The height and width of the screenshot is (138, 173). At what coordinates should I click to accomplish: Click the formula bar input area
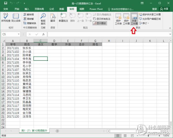(x=108, y=34)
